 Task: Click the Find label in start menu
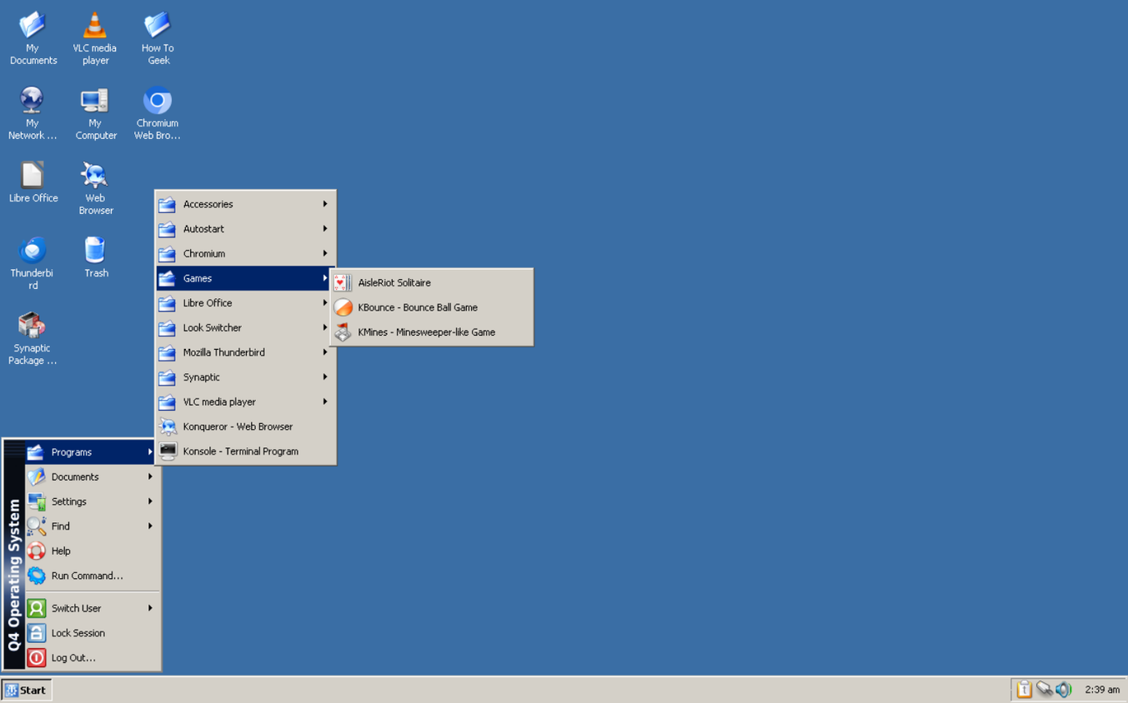pyautogui.click(x=61, y=526)
